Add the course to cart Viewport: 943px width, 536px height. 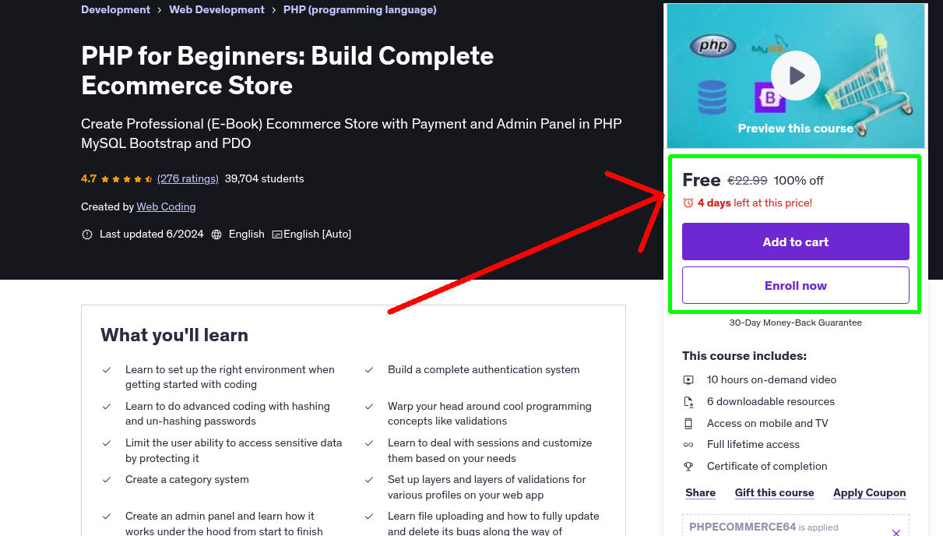pos(796,242)
